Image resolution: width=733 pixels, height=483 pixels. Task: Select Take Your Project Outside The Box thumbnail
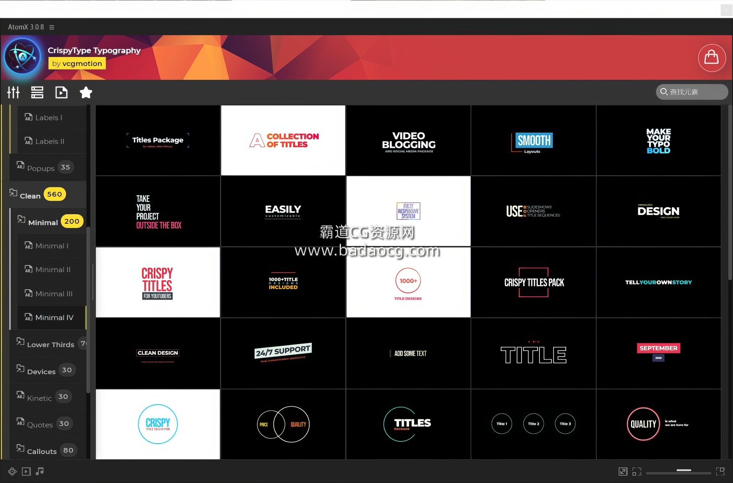point(158,211)
